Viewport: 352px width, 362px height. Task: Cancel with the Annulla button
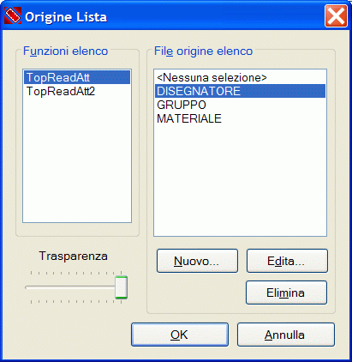(286, 335)
